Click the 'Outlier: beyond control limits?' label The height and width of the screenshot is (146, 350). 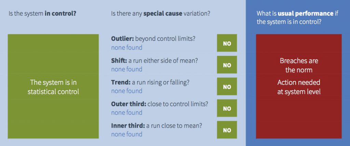tap(153, 39)
